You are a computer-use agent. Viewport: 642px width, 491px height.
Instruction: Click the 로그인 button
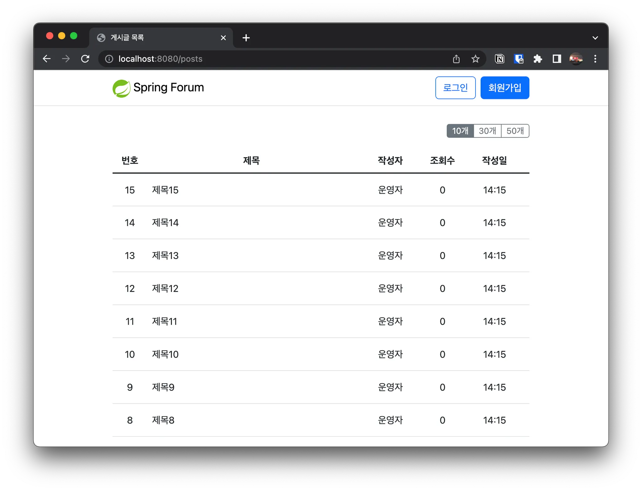click(x=455, y=88)
